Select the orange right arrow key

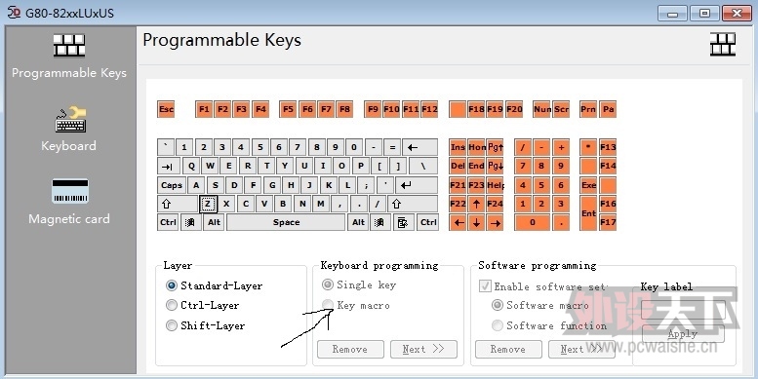[x=495, y=222]
